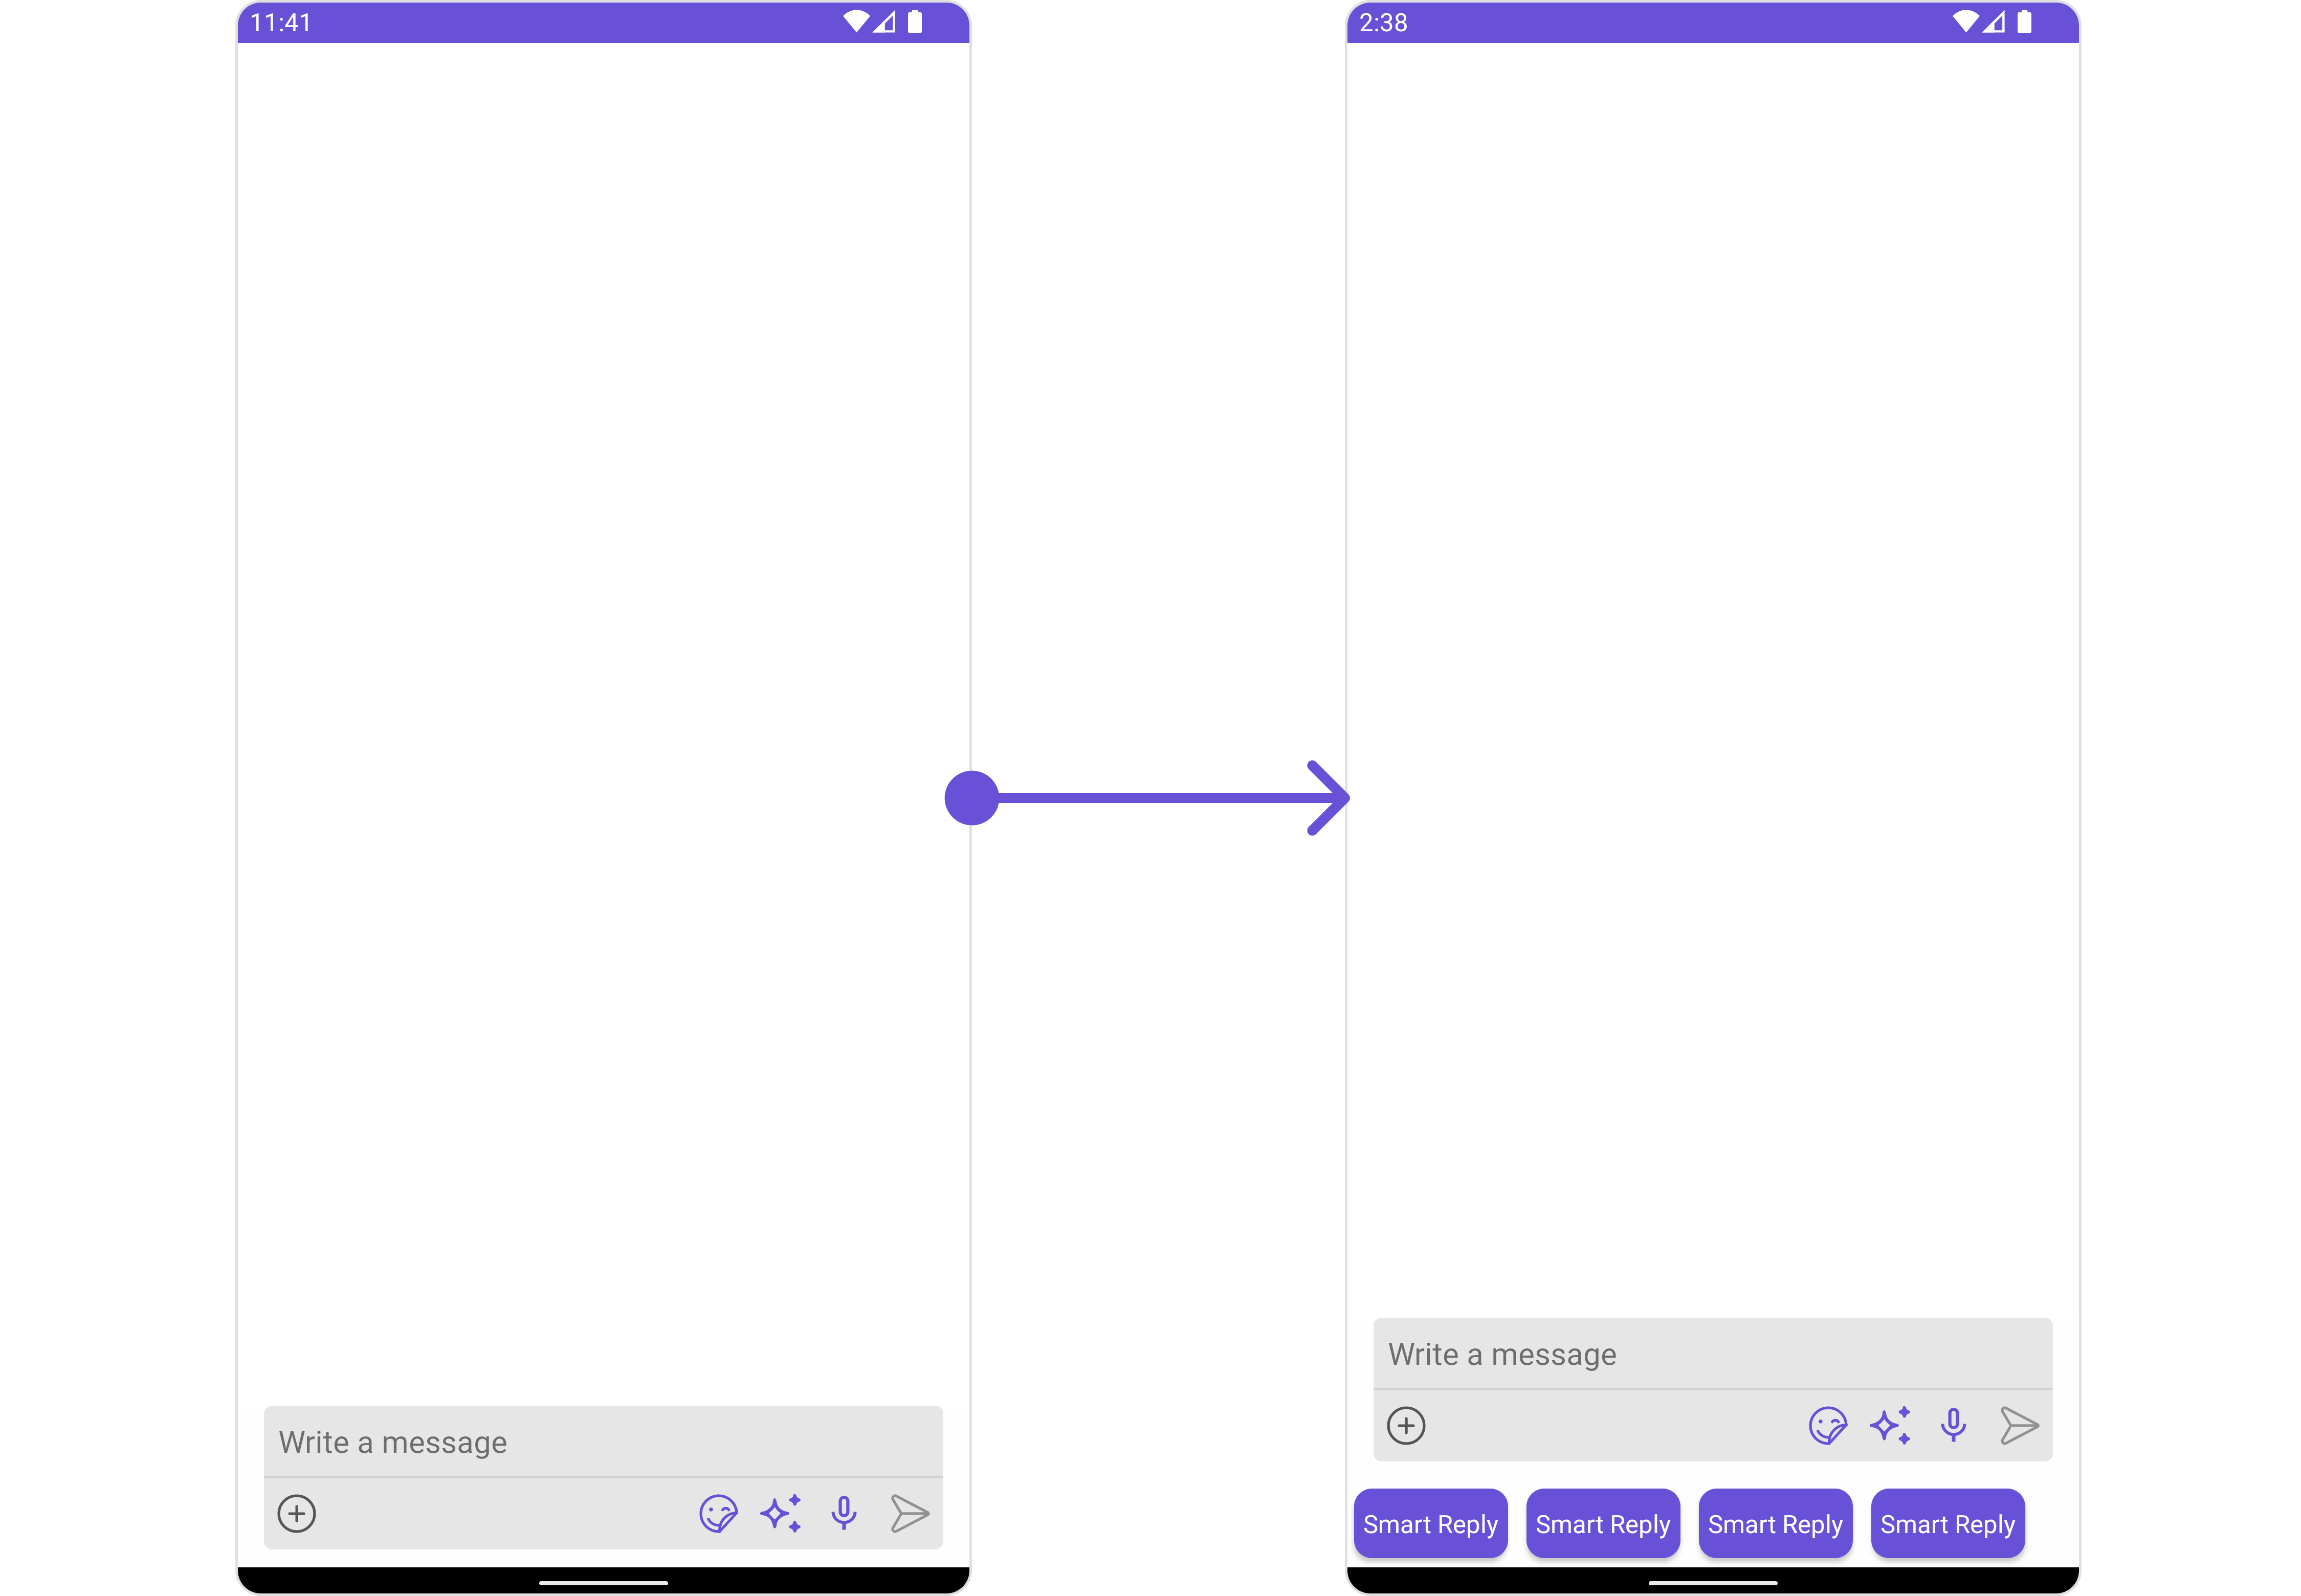Tap the AI sparkle icon in the right phone
The width and height of the screenshot is (2301, 1596).
click(1890, 1425)
